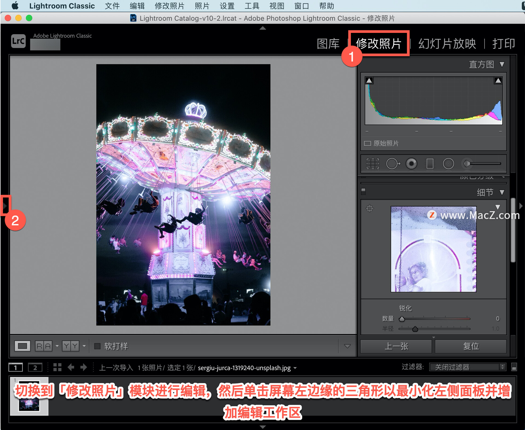Open the 关闭过滤器 filter dropdown

pos(468,367)
